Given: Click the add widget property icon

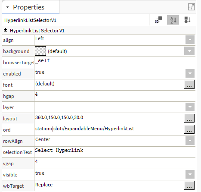Looking at the screenshot, I should click(158, 20).
